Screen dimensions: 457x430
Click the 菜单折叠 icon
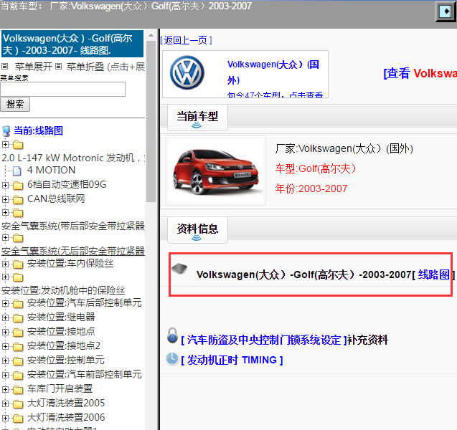[59, 67]
